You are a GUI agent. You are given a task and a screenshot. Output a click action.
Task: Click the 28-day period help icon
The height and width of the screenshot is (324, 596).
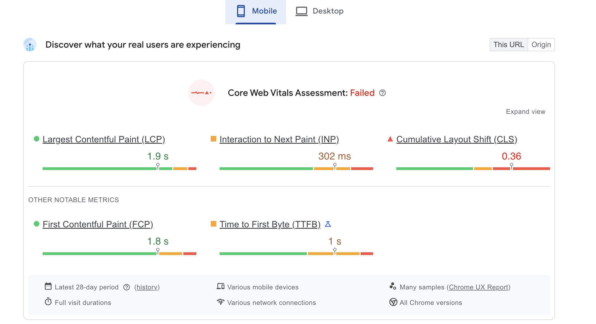pyautogui.click(x=127, y=287)
